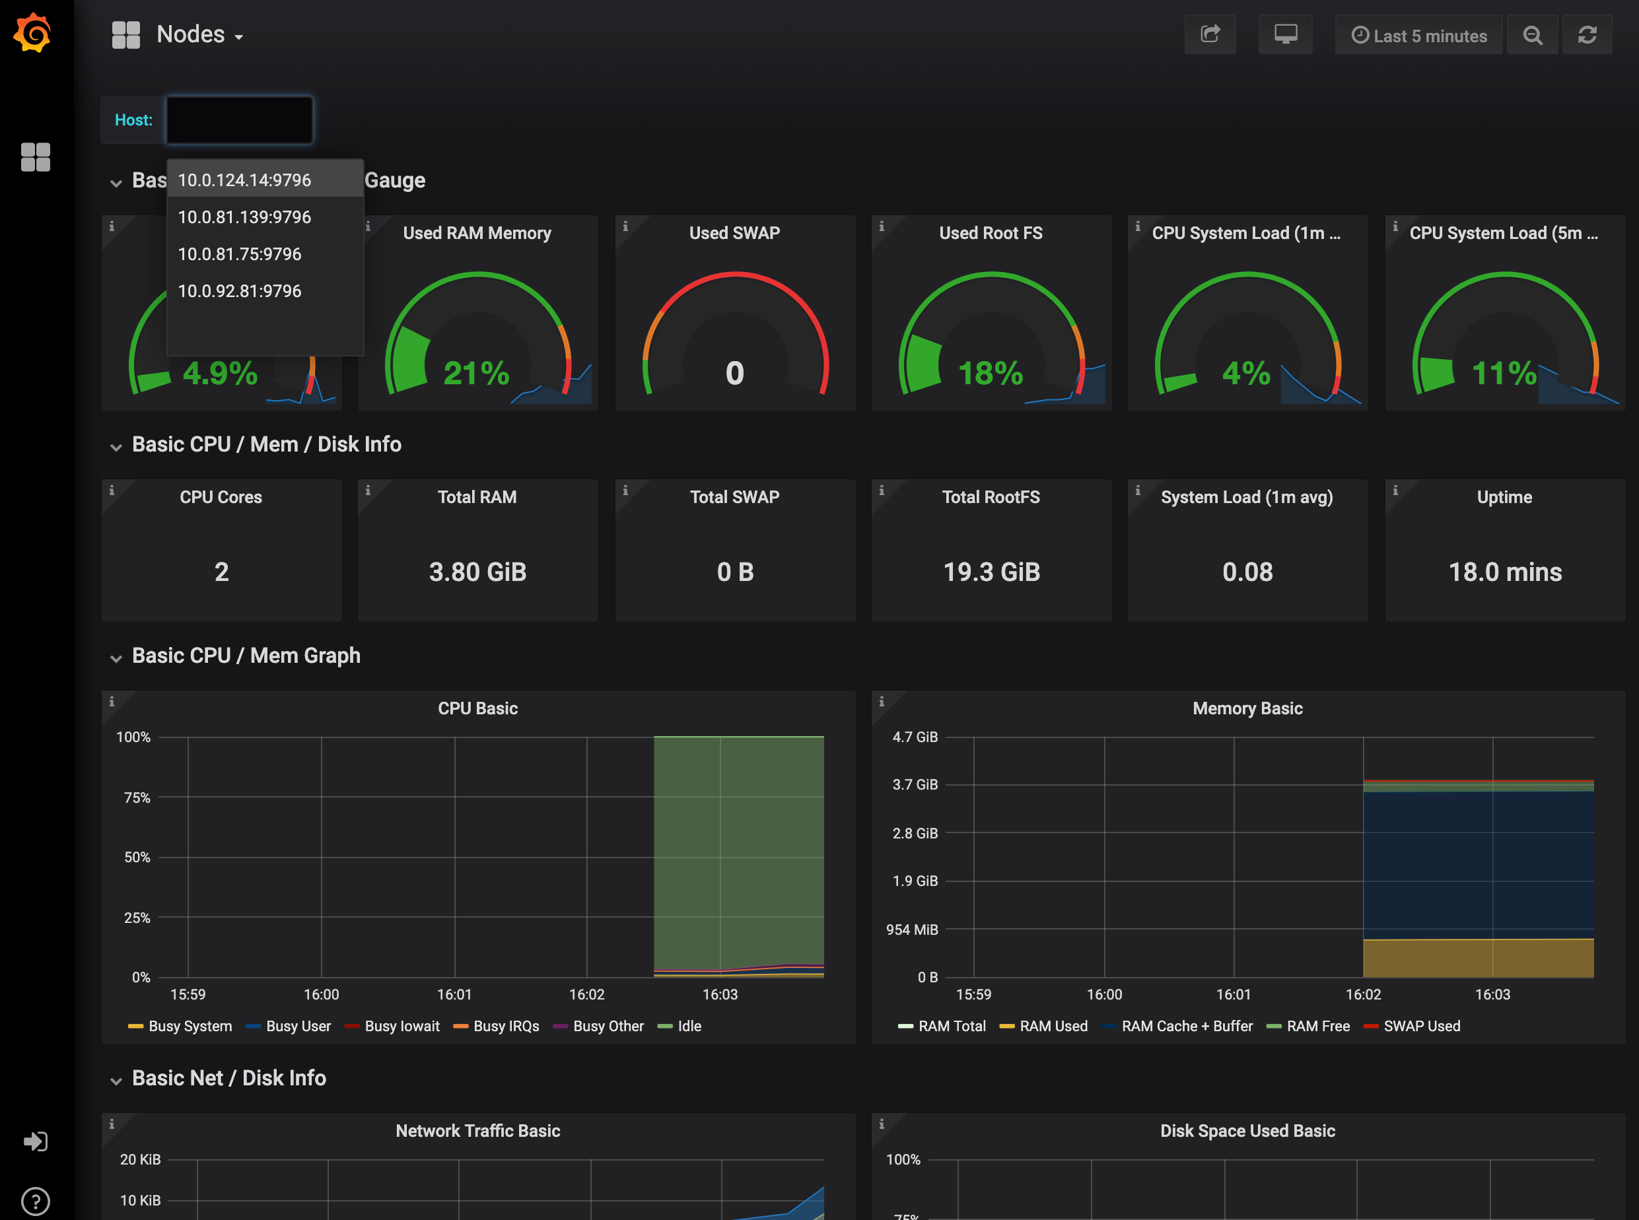Open the Dashboards sidebar grid icon
The width and height of the screenshot is (1639, 1220).
pyautogui.click(x=36, y=157)
